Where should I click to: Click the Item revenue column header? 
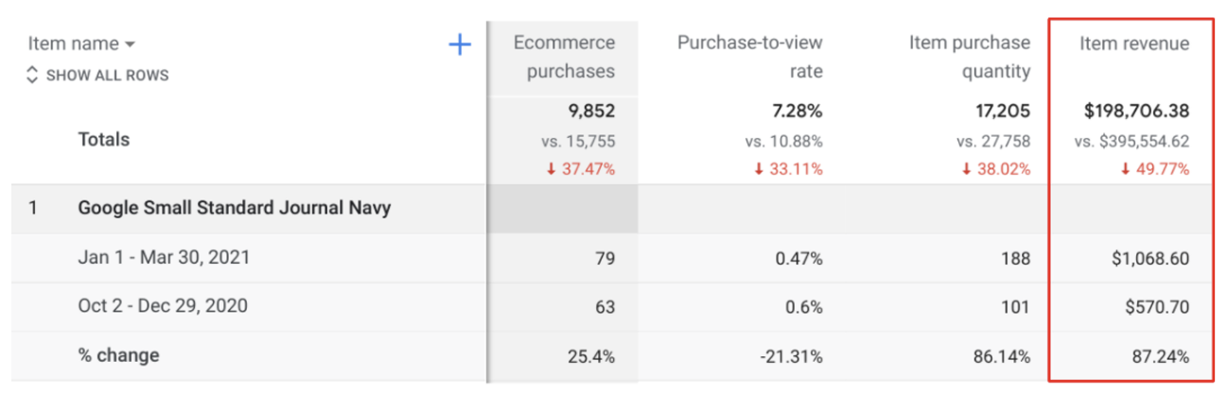(x=1134, y=43)
